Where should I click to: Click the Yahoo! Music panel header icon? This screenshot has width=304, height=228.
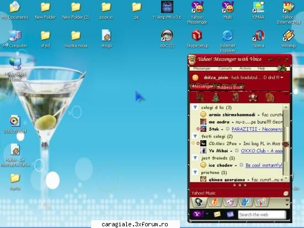[286, 193]
